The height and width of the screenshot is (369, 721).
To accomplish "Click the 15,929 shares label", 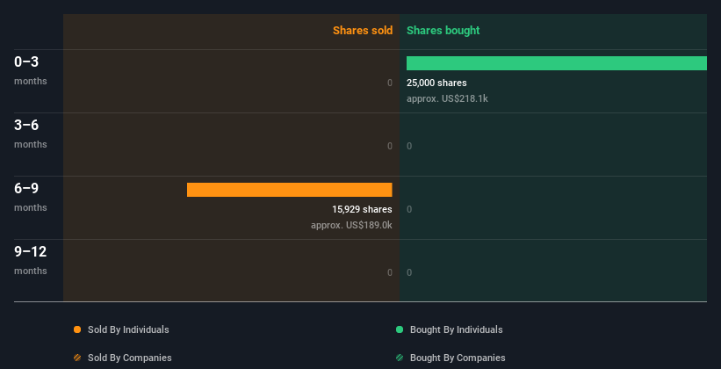I will [x=362, y=209].
